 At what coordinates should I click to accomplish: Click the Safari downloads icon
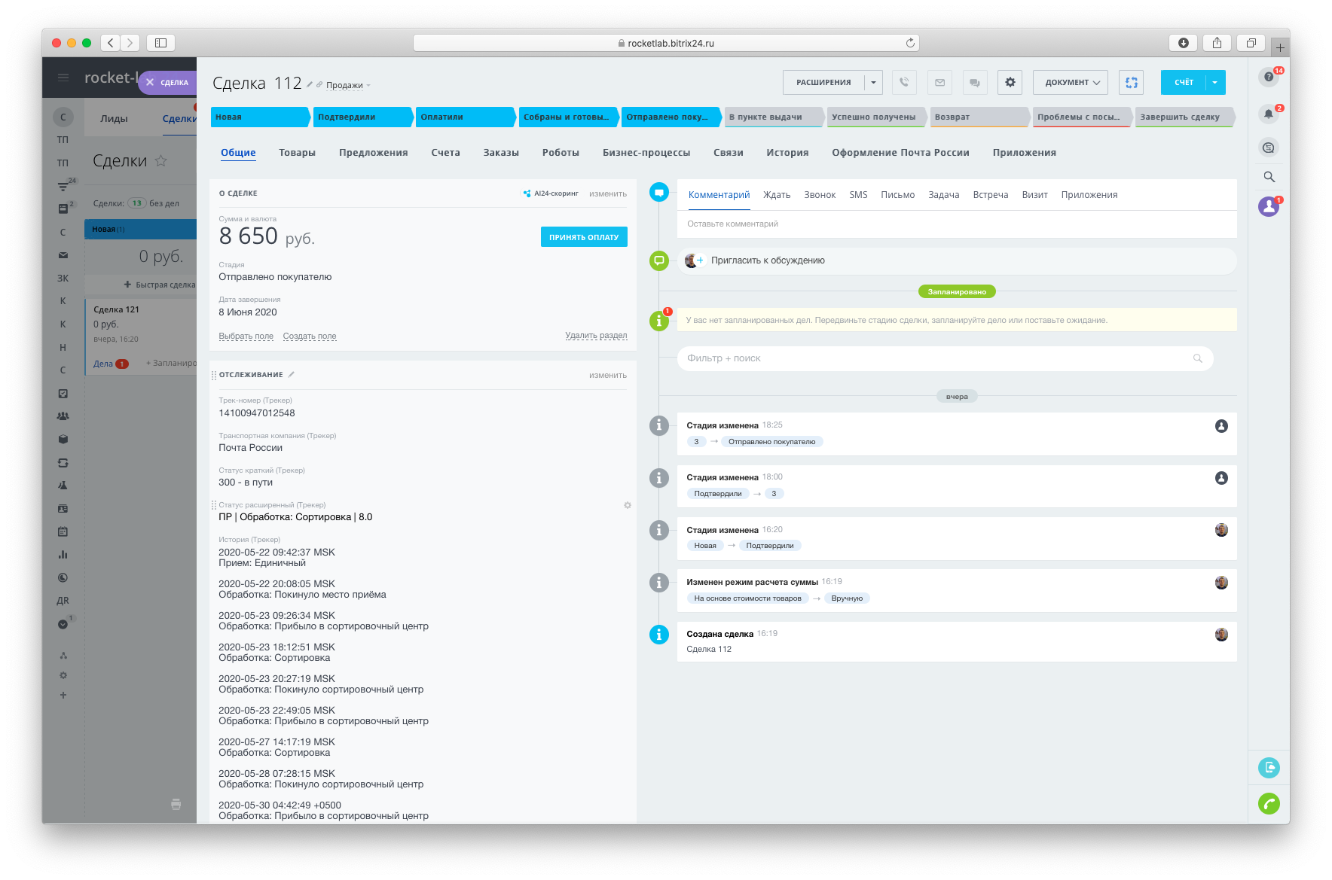(x=1184, y=43)
